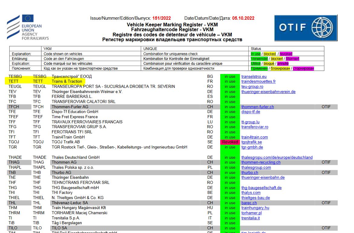
Task: Click the 'Status' header cell
Action: [x=256, y=48]
